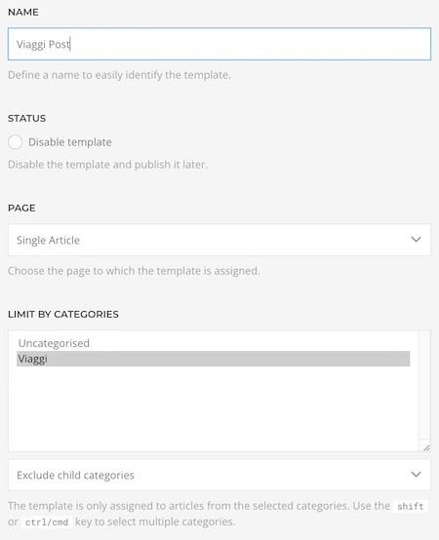The height and width of the screenshot is (540, 439).
Task: Click the shift key hint badge
Action: tap(410, 506)
